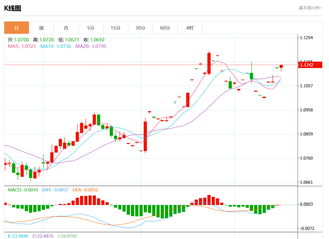Click the purple MA20 legend label

[91, 46]
